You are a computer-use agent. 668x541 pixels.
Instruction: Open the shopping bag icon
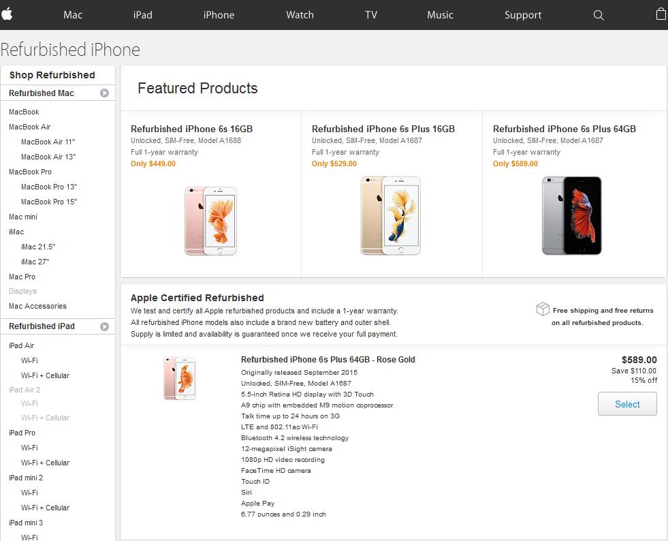[661, 14]
